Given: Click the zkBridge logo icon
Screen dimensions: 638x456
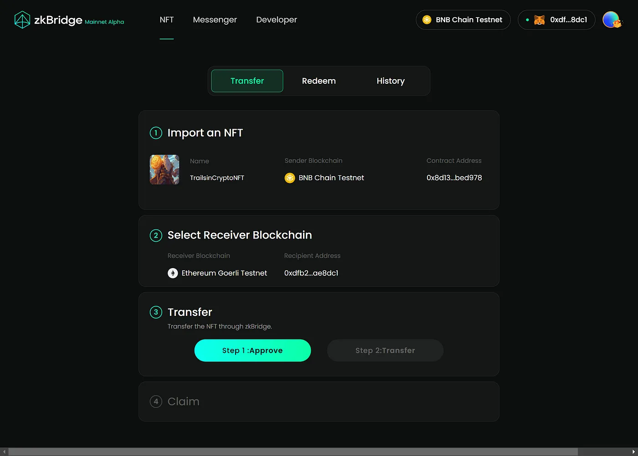Looking at the screenshot, I should coord(22,20).
